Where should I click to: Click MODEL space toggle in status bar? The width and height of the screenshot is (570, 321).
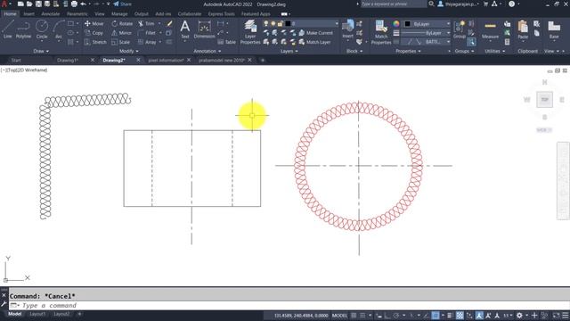tap(339, 316)
